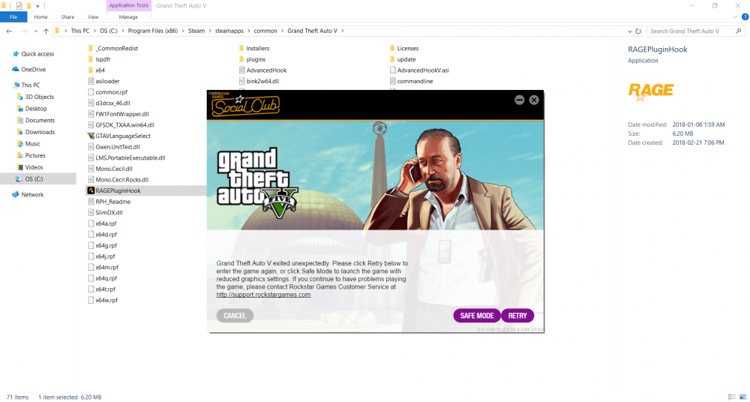Expand the ribbon with the chevron

pyautogui.click(x=735, y=17)
